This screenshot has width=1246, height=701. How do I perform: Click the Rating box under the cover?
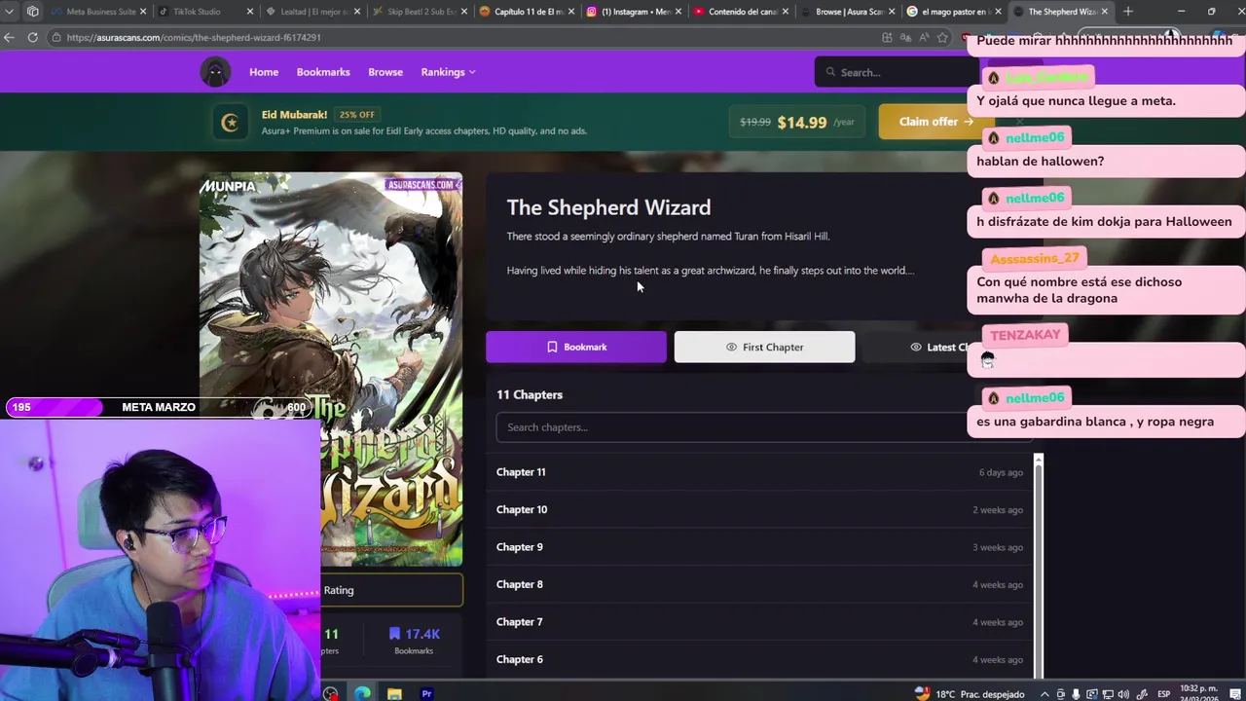click(x=391, y=590)
